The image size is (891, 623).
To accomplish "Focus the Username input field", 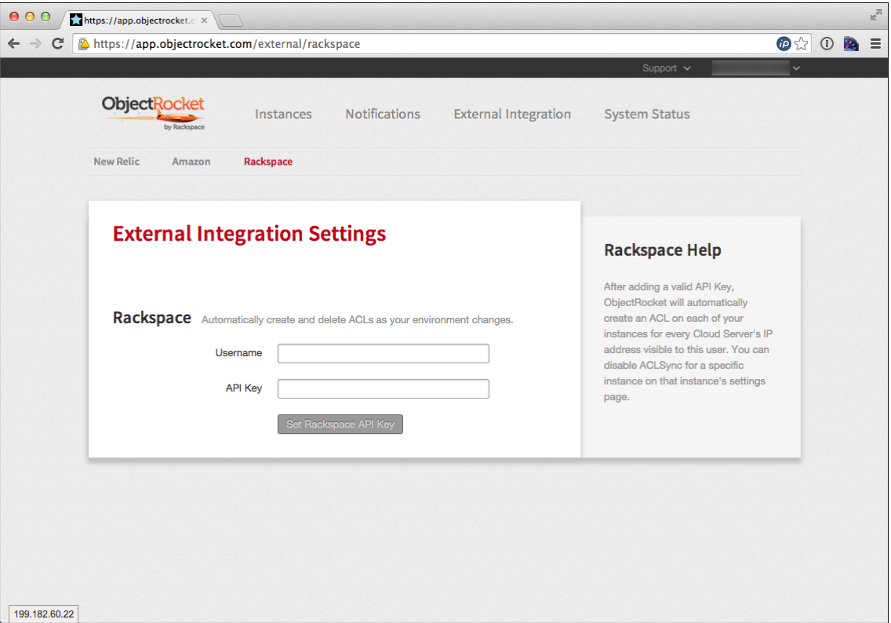I will coord(383,353).
